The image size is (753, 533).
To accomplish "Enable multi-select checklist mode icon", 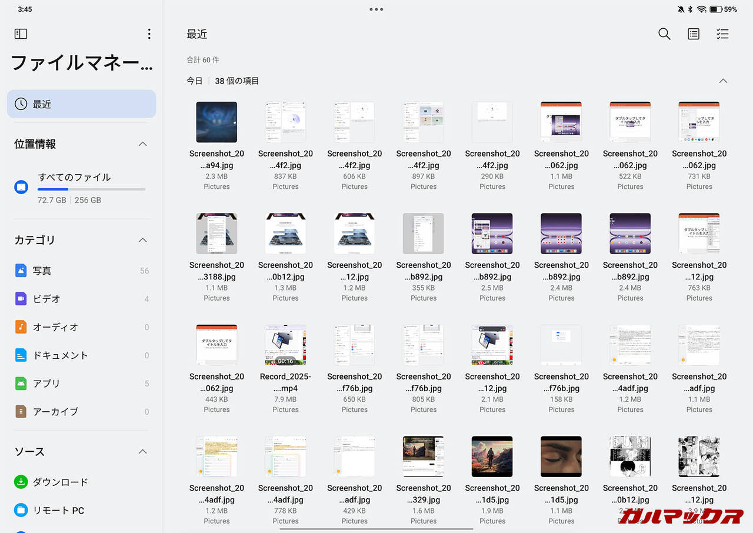I will pos(722,34).
